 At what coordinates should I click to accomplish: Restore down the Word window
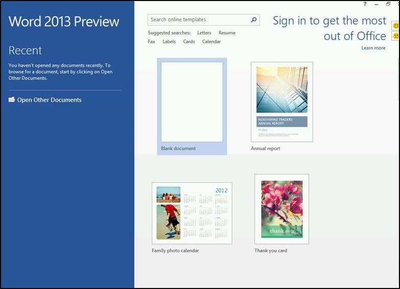[x=388, y=4]
